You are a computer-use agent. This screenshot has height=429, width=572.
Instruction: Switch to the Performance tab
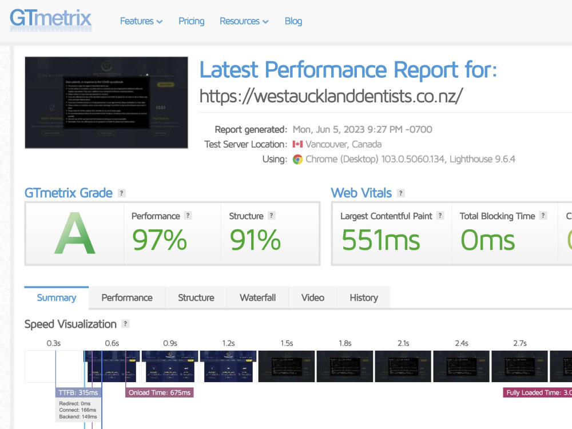(x=127, y=297)
